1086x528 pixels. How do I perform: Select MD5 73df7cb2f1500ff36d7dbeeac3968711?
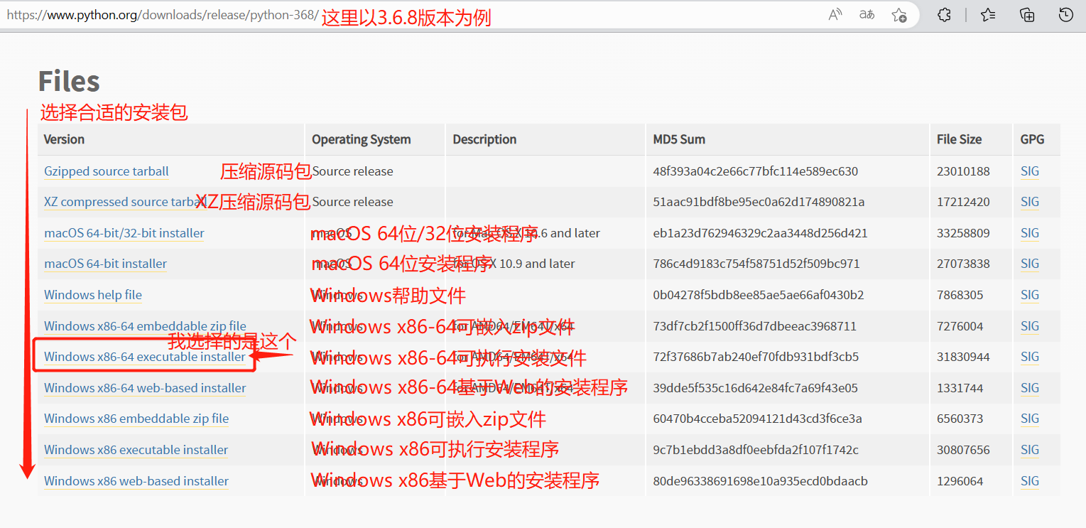click(x=755, y=326)
